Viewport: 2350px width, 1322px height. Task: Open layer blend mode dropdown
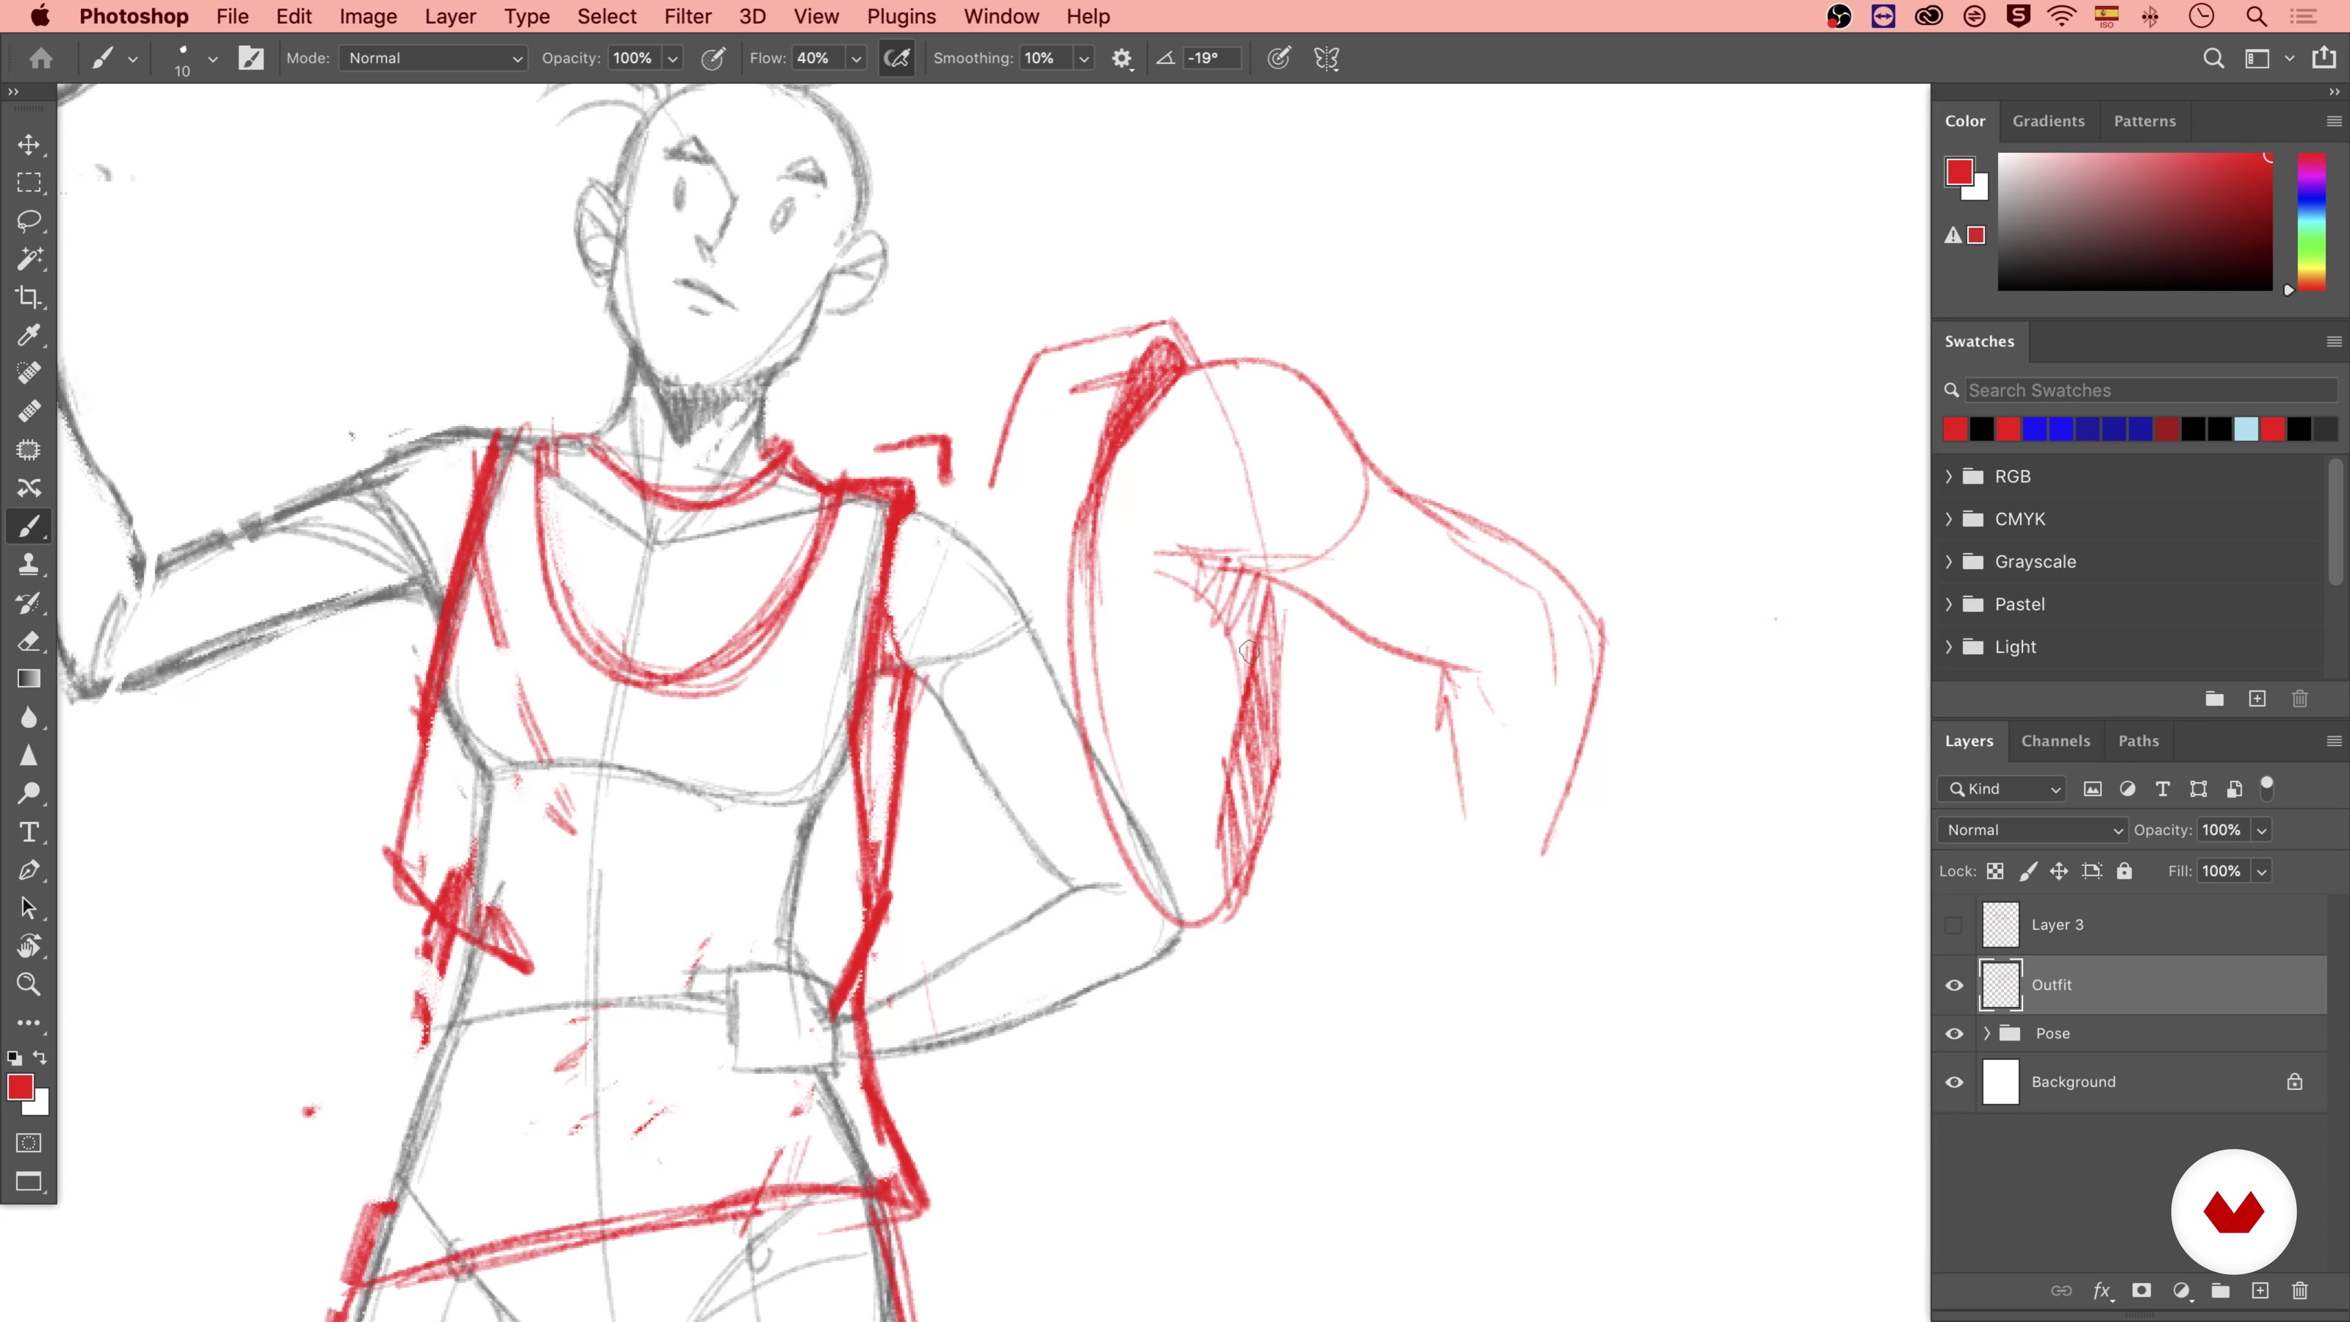pyautogui.click(x=2032, y=831)
